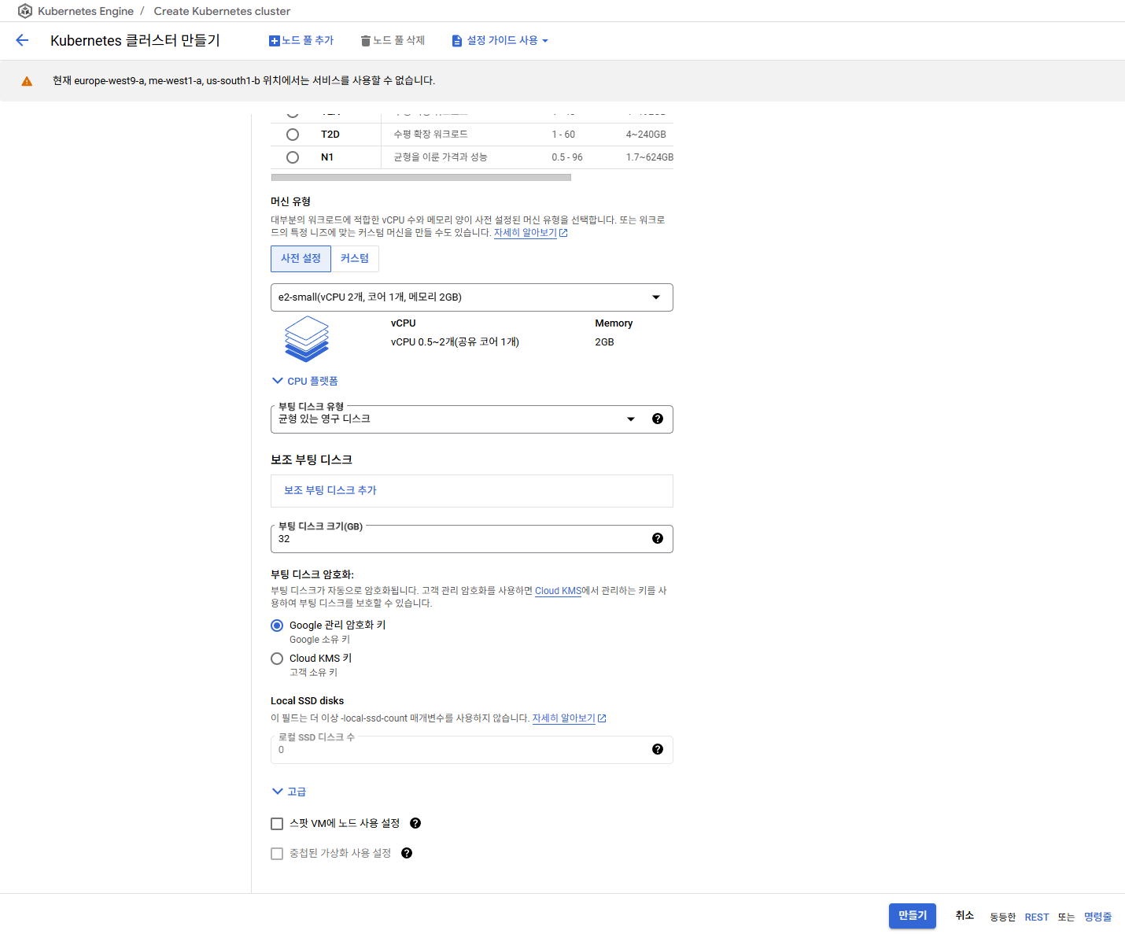Image resolution: width=1125 pixels, height=934 pixels.
Task: Select Cloud KMS key option
Action: tap(277, 659)
